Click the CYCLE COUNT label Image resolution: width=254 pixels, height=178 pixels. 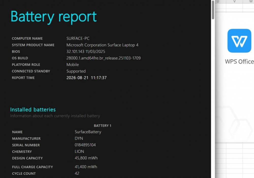point(24,174)
